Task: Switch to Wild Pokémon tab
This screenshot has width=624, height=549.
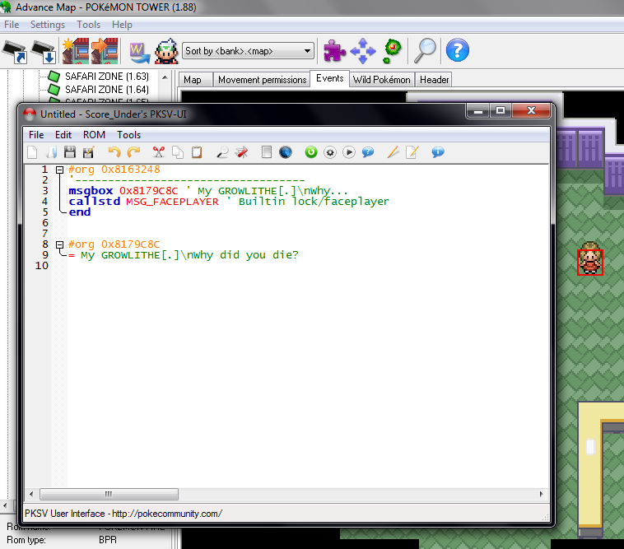Action: [x=382, y=80]
